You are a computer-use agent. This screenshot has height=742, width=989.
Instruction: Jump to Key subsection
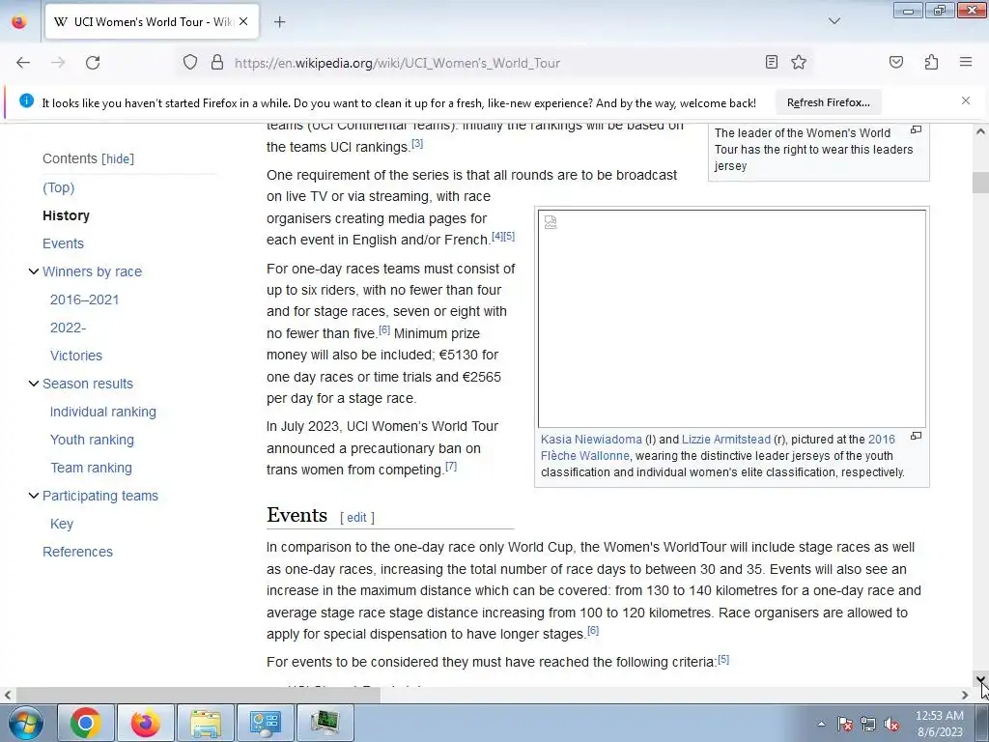tap(62, 524)
